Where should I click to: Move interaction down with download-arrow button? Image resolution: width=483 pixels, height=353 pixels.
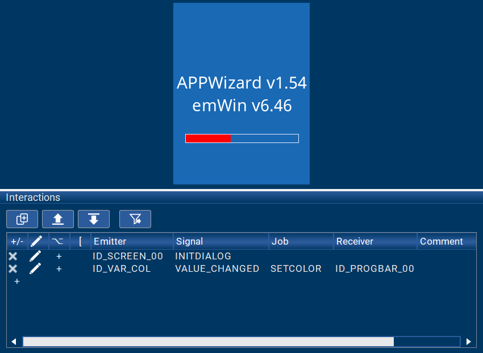94,219
